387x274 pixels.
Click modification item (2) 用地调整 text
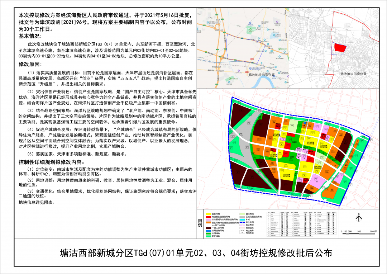tap(106, 182)
